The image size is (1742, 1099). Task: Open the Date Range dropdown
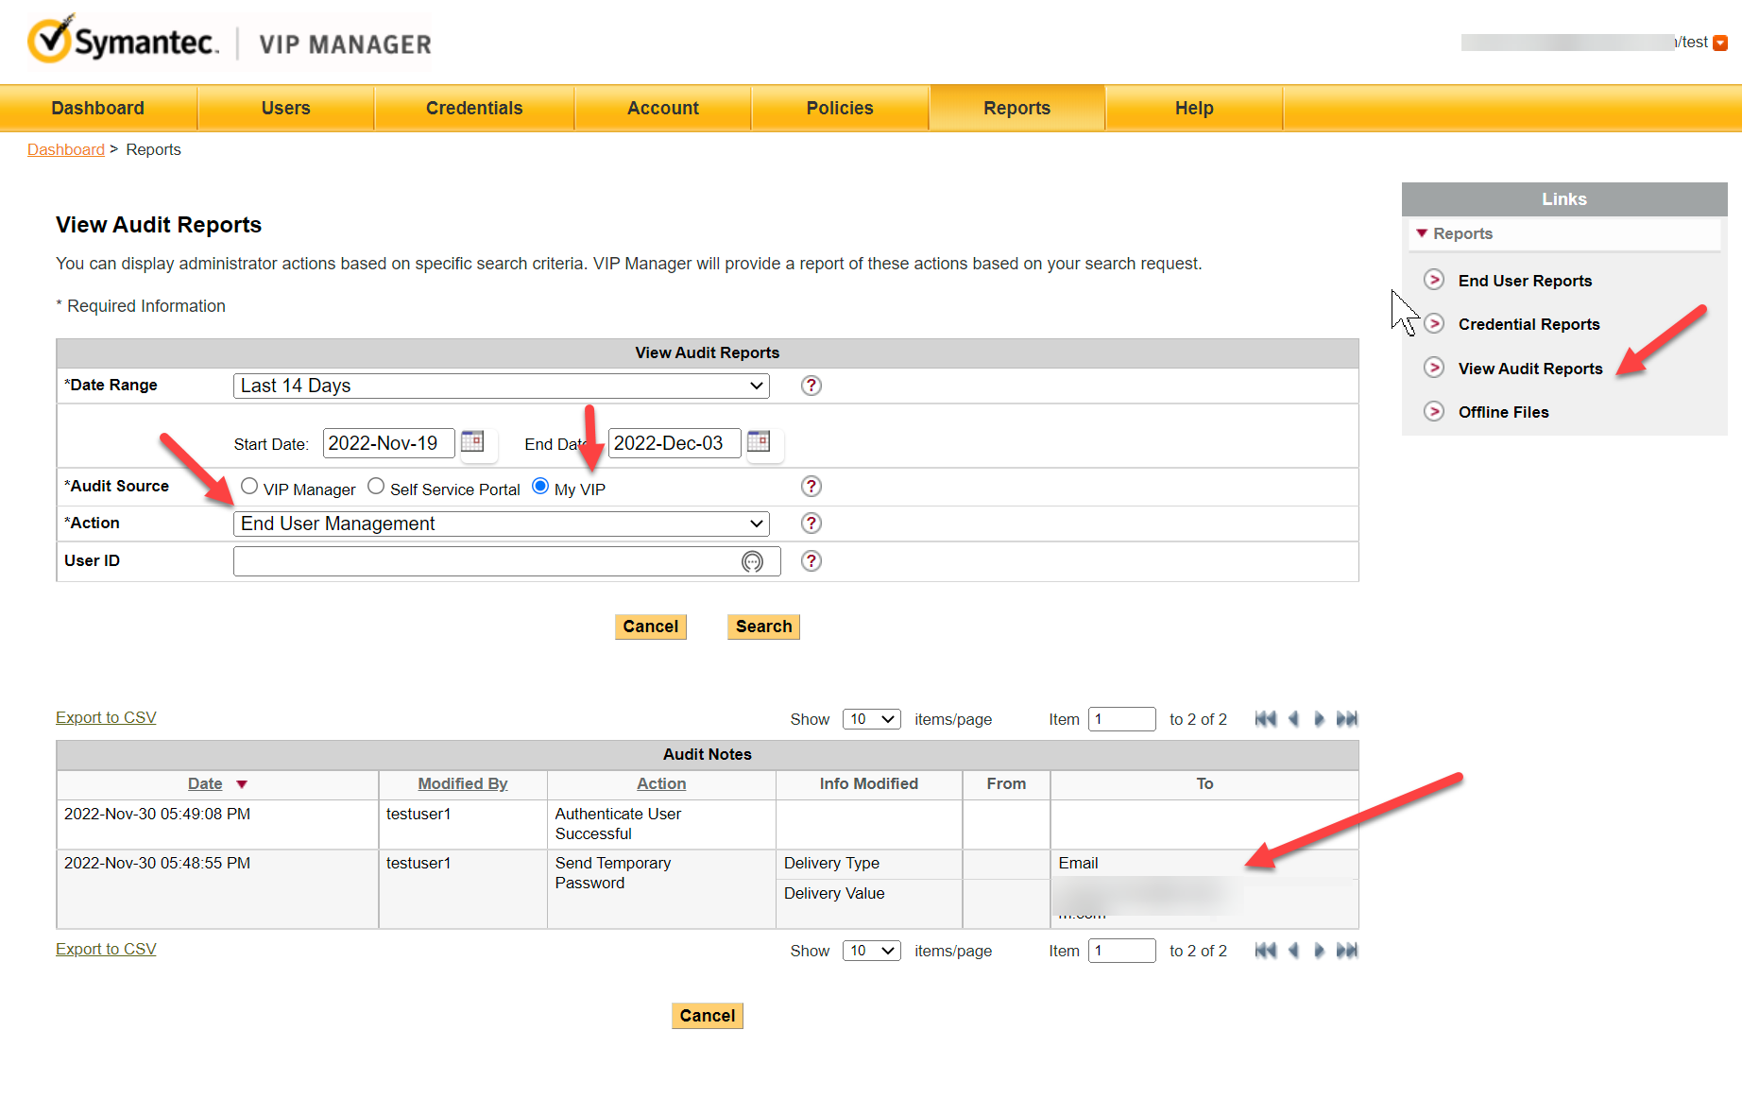[x=501, y=386]
